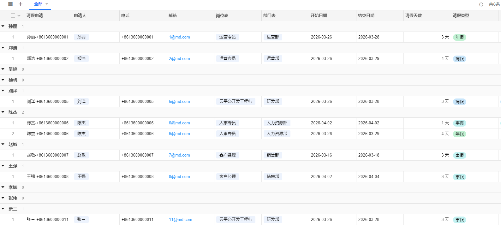
Task: Open 人力资源部 tag in 2026-04-02 陈杰 row
Action: (277, 123)
